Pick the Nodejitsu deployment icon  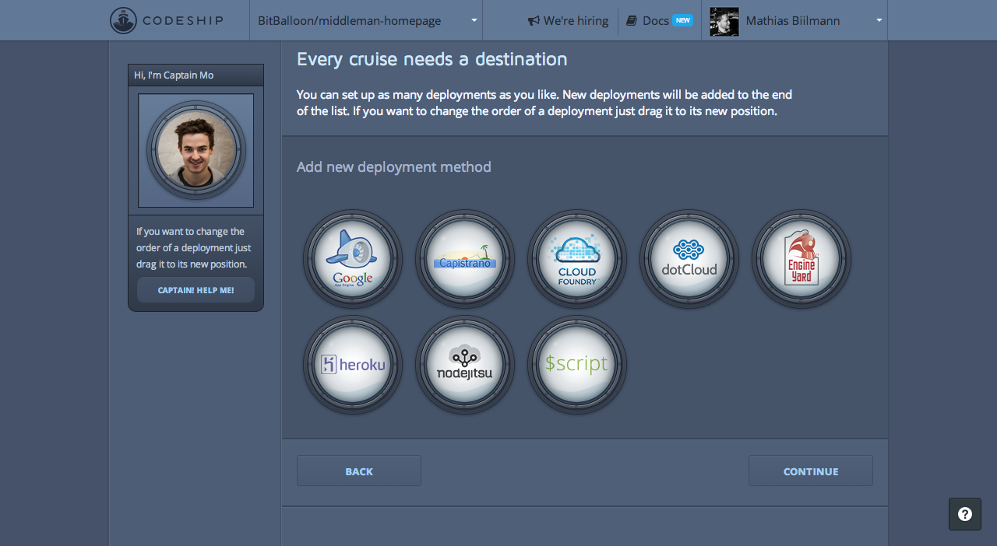tap(465, 365)
